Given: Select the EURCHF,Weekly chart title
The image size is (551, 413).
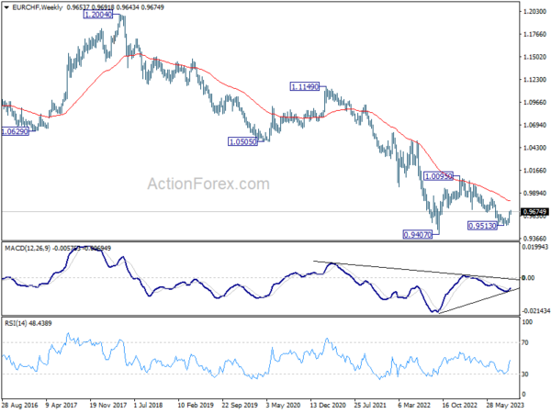Looking at the screenshot, I should coord(38,7).
